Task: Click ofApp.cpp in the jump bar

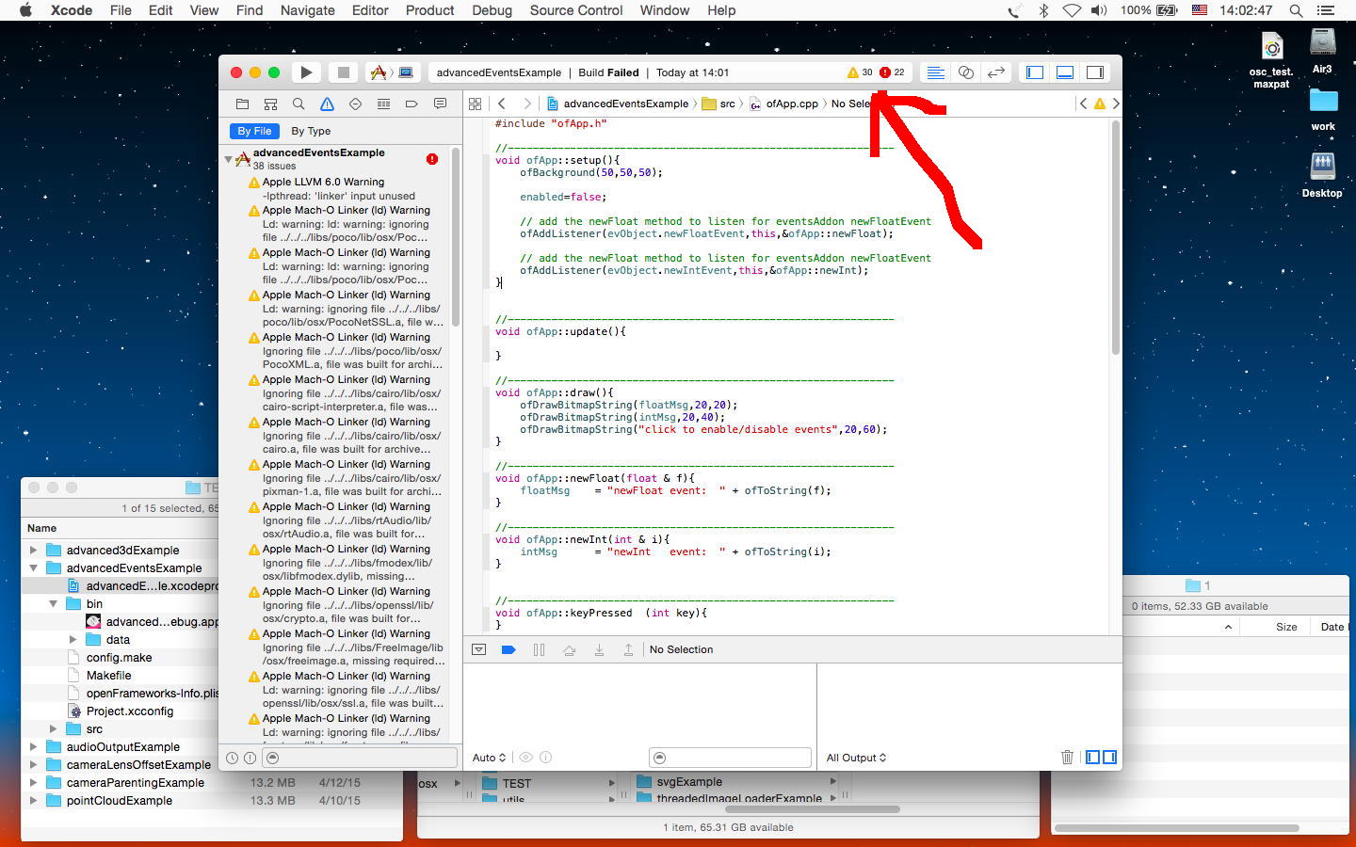Action: [791, 104]
